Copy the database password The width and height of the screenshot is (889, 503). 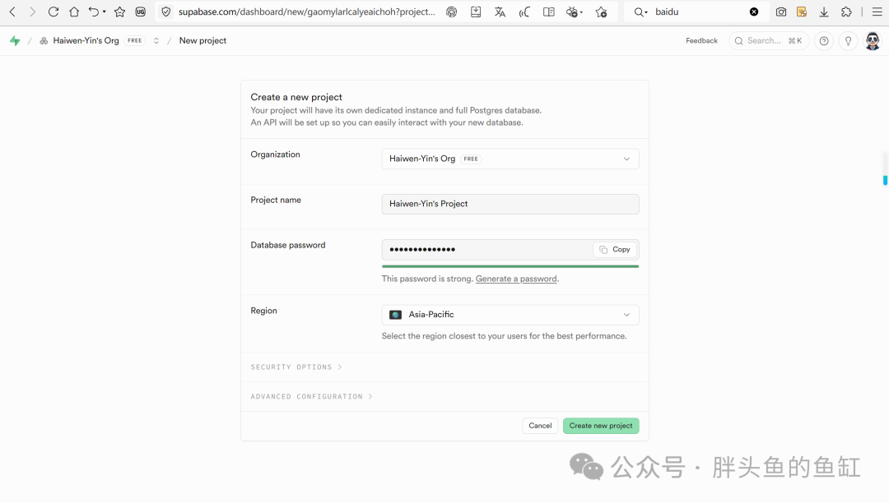pyautogui.click(x=615, y=250)
